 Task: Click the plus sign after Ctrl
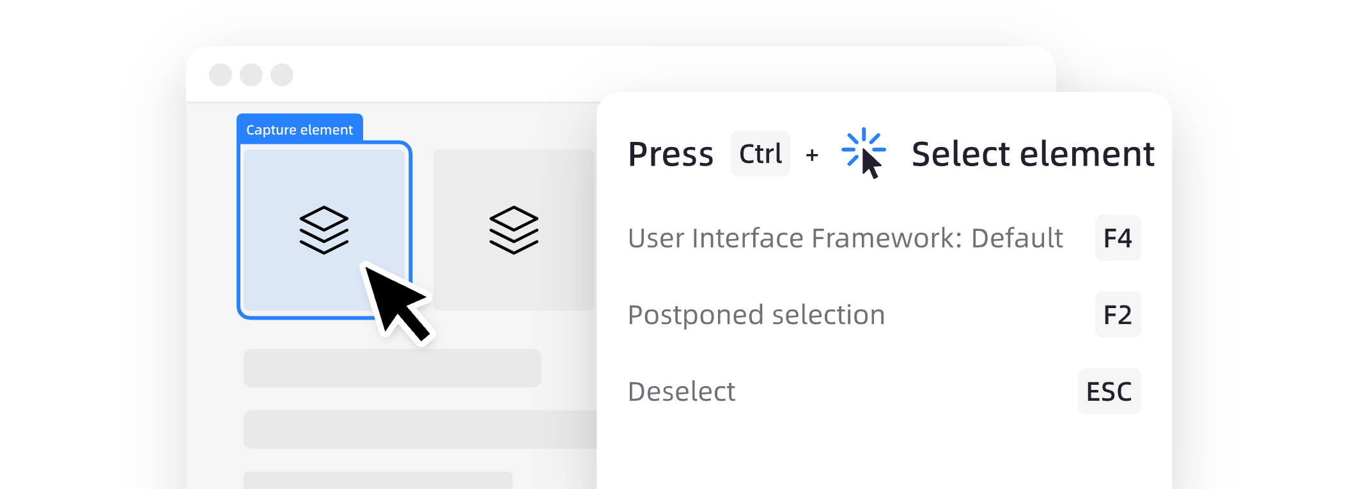coord(812,155)
